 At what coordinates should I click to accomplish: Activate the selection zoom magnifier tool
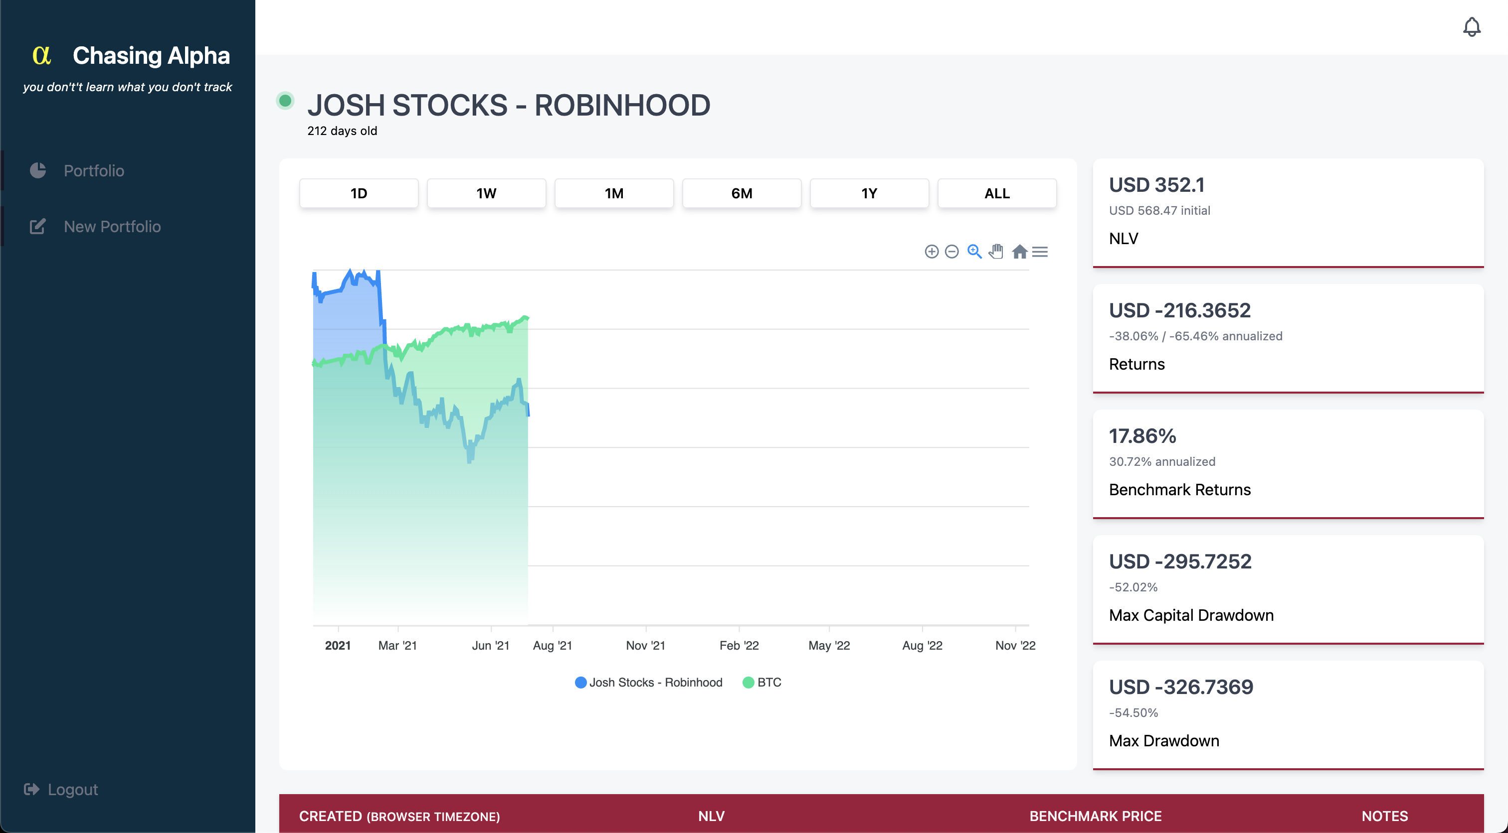(x=974, y=252)
